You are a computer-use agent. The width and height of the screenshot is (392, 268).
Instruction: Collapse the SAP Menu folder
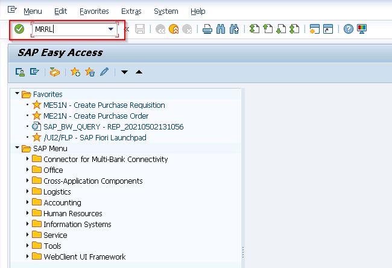click(17, 148)
